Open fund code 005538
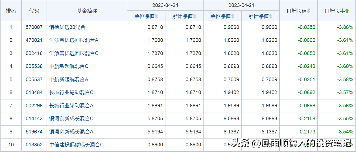Image resolution: width=356 pixels, height=152 pixels. 34,66
